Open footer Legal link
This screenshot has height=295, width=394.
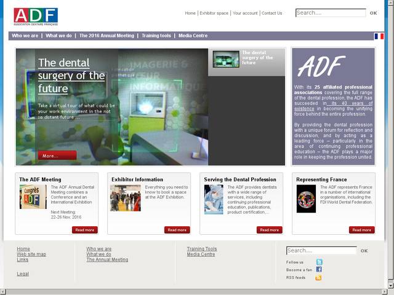tap(23, 274)
